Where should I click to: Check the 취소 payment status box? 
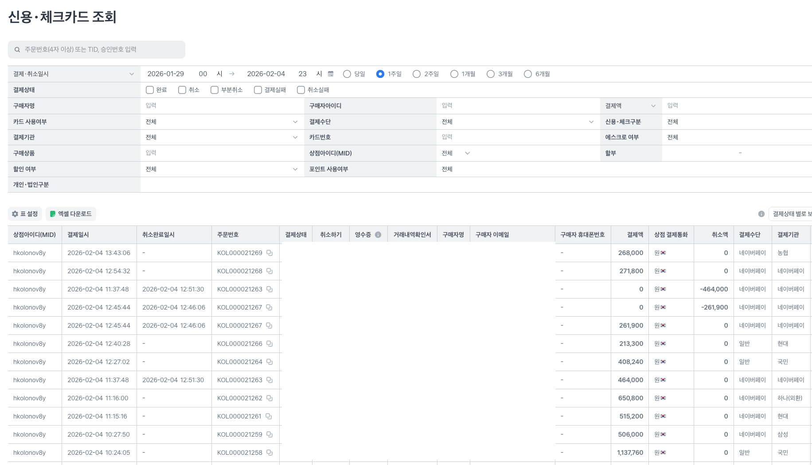tap(182, 90)
